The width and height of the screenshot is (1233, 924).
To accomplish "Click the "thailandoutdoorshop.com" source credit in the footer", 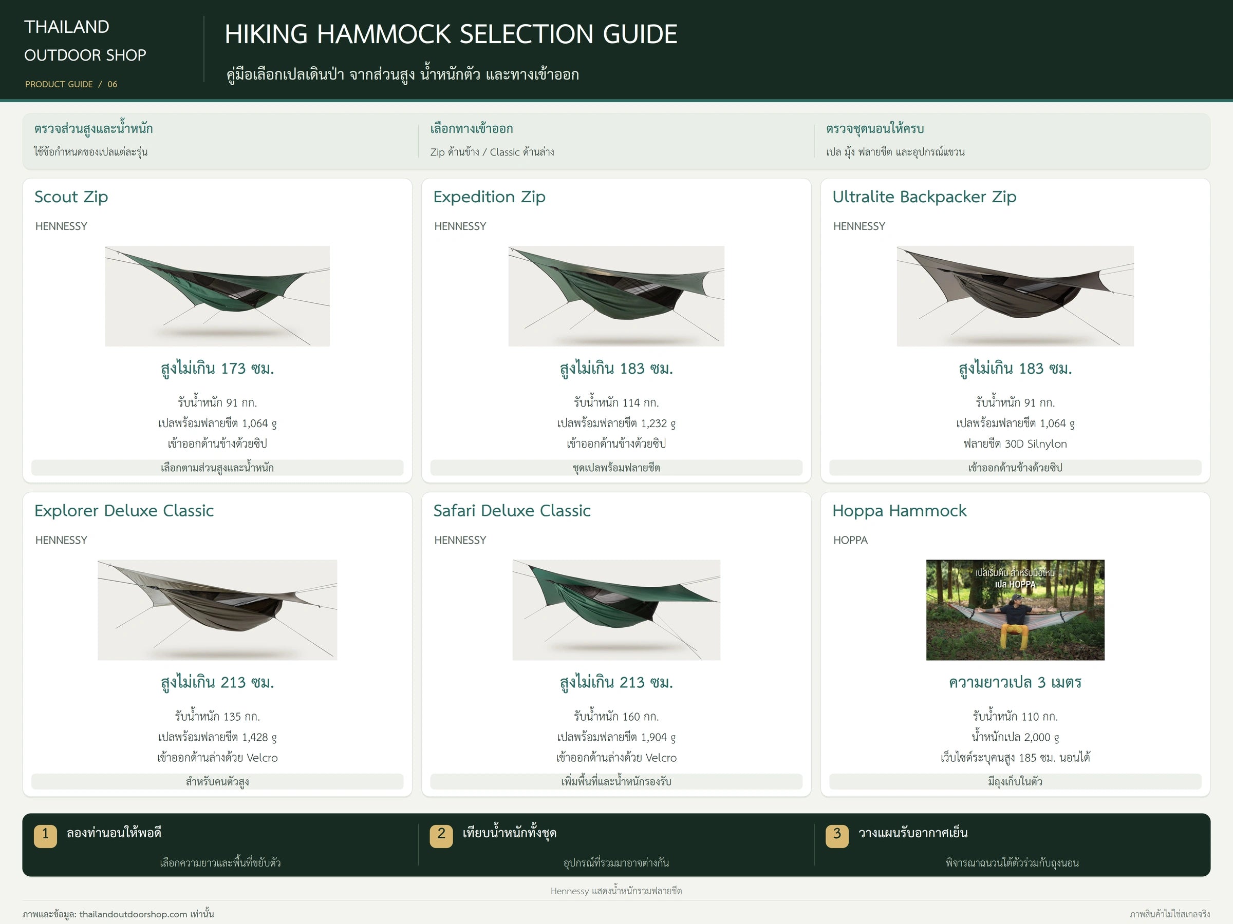I will [133, 914].
